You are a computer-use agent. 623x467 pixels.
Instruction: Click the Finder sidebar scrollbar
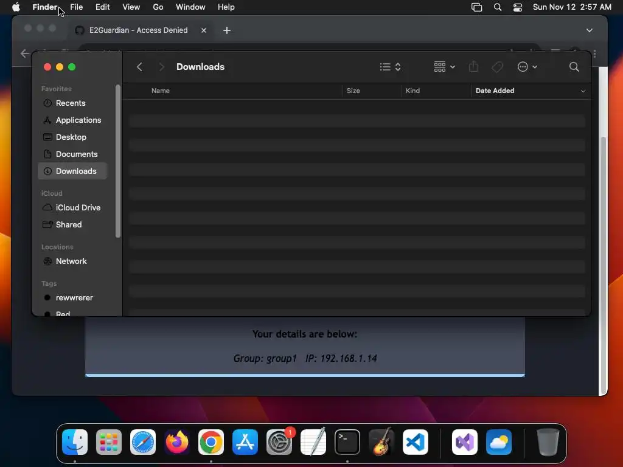[x=117, y=161]
